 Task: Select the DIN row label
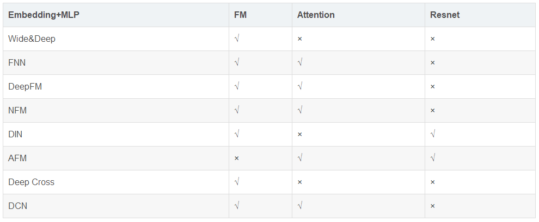(15, 135)
